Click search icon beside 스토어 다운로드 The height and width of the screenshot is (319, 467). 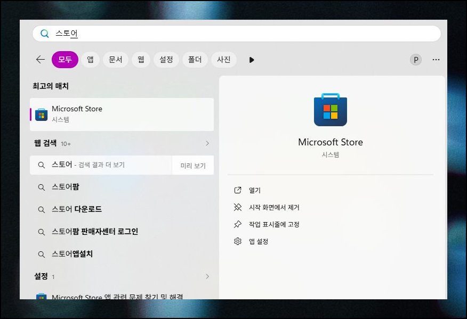point(42,210)
